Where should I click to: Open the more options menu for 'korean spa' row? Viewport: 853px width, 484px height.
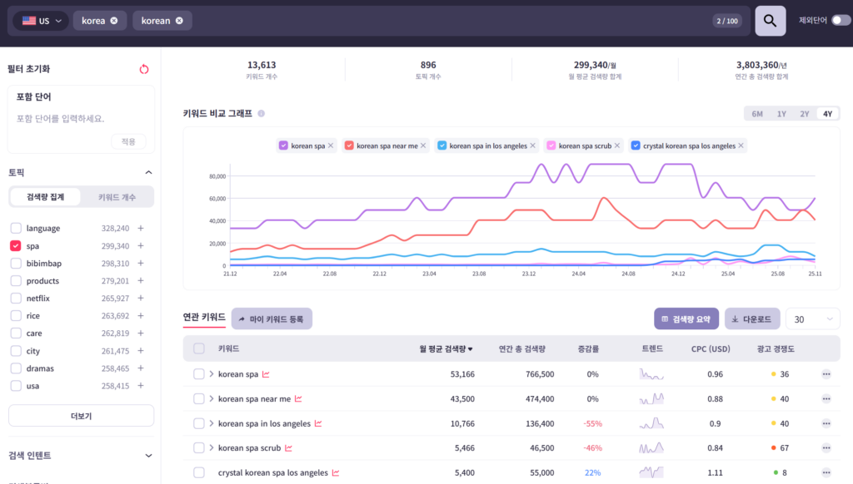coord(826,374)
